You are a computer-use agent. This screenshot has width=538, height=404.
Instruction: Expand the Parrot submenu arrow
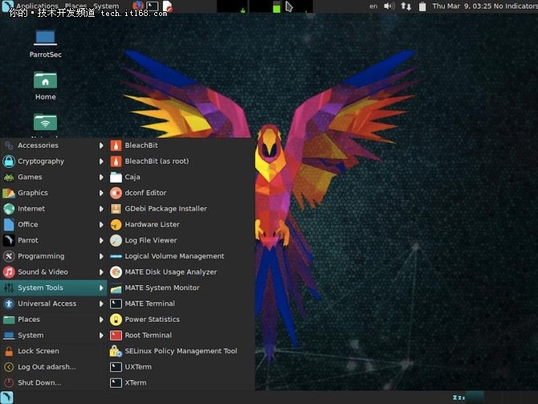(x=101, y=240)
